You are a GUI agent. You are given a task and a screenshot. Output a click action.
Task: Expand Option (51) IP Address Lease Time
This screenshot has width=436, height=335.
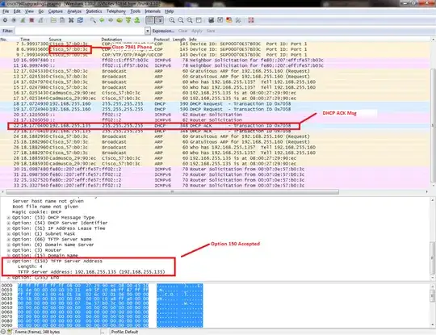tap(9, 228)
